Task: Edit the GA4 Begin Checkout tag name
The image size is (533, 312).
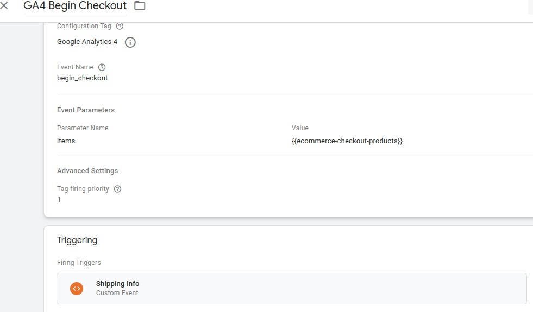Action: (75, 6)
